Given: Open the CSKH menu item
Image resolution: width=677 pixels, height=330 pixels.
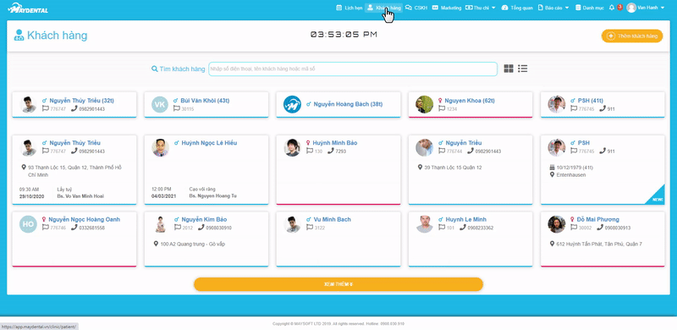Looking at the screenshot, I should [416, 8].
